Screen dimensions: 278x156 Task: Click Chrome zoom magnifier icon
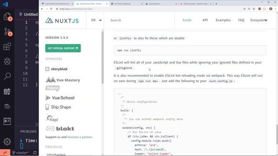[249, 9]
